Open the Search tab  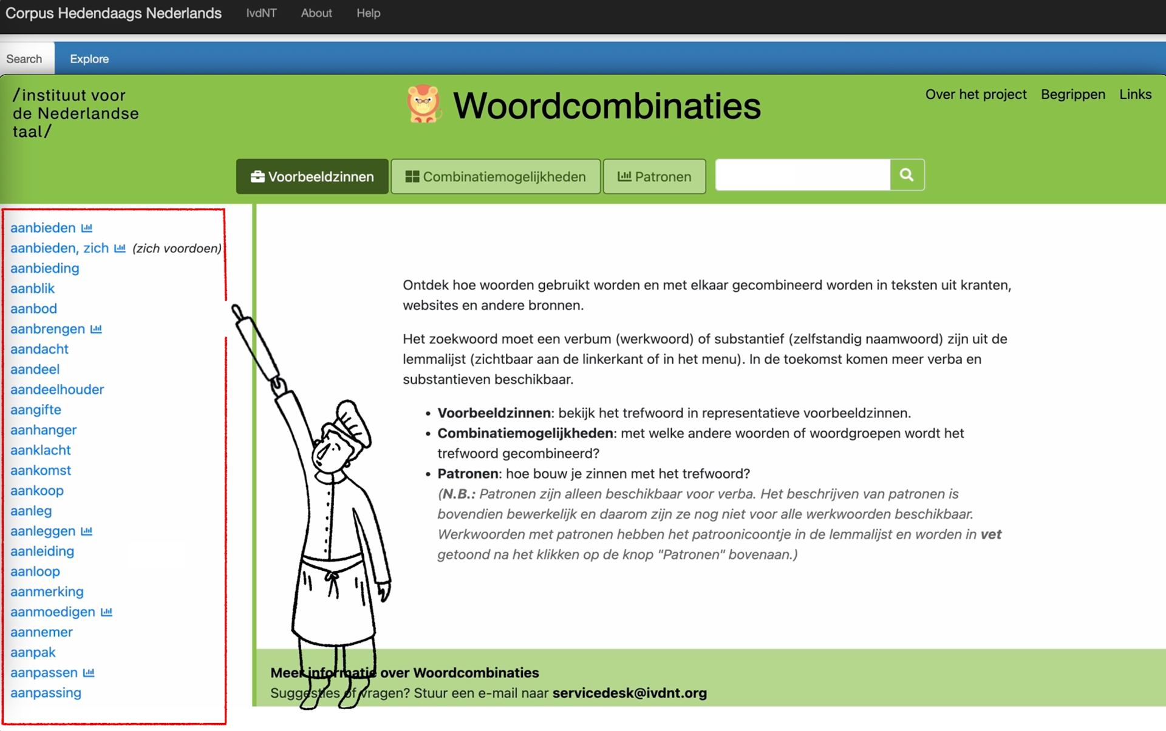click(24, 59)
